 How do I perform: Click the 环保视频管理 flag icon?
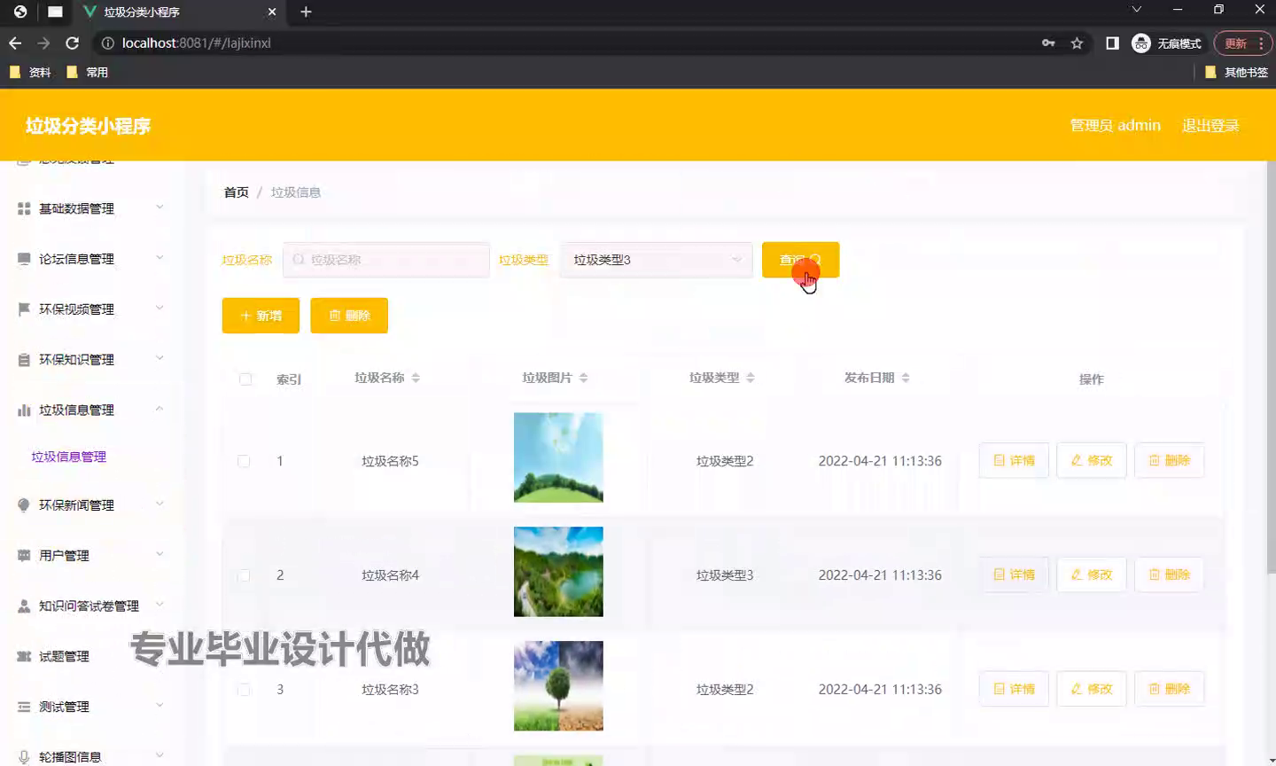pos(24,309)
